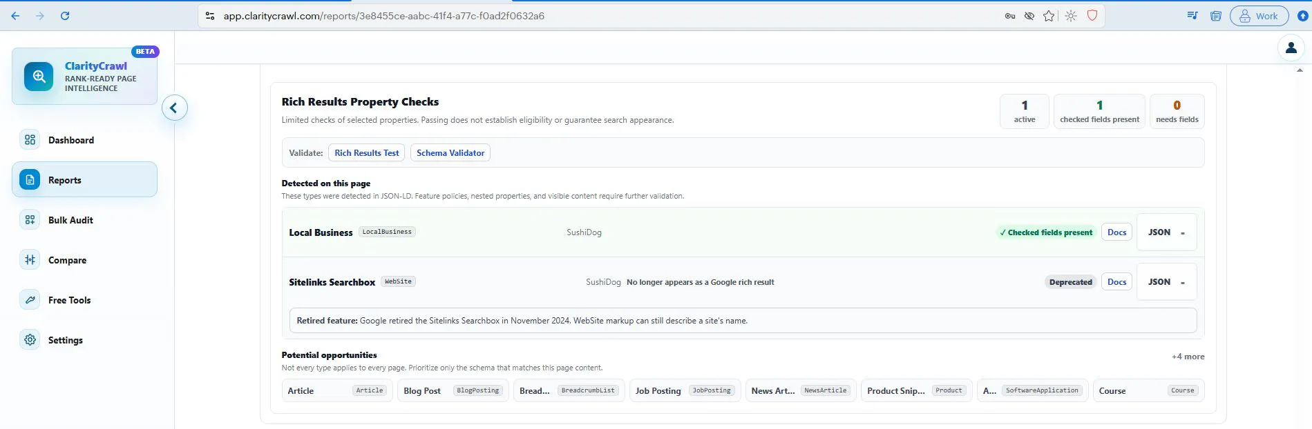Select the Course schema opportunity
This screenshot has height=429, width=1312.
tap(1149, 390)
